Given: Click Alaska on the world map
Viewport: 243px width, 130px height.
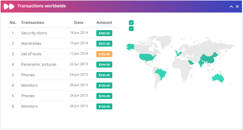Looking at the screenshot, I should tap(130, 47).
